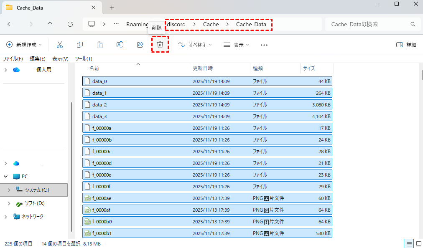
Task: Refresh the current folder view
Action: point(70,24)
